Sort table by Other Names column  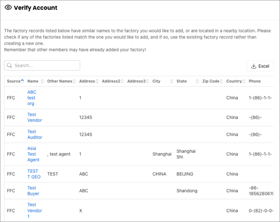pyautogui.click(x=74, y=81)
